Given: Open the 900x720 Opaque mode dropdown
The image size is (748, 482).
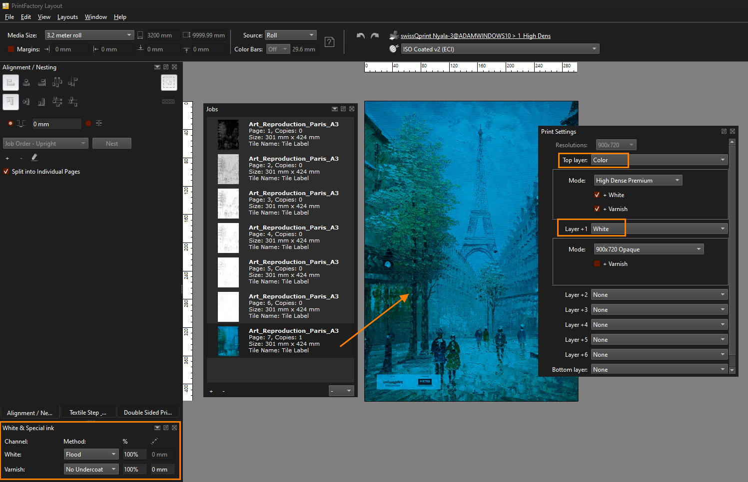Looking at the screenshot, I should point(649,249).
